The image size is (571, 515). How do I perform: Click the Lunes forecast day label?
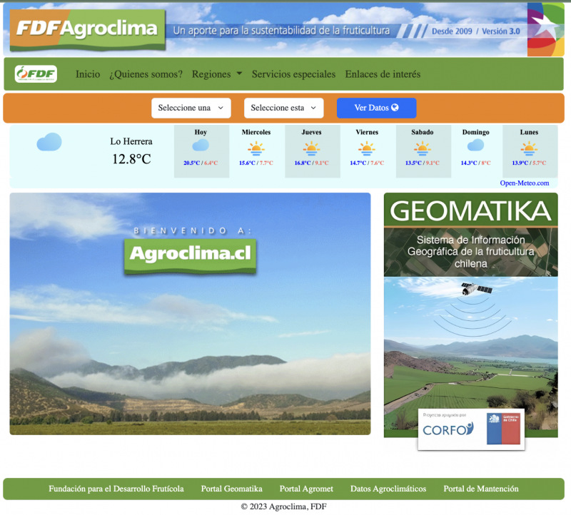(529, 132)
